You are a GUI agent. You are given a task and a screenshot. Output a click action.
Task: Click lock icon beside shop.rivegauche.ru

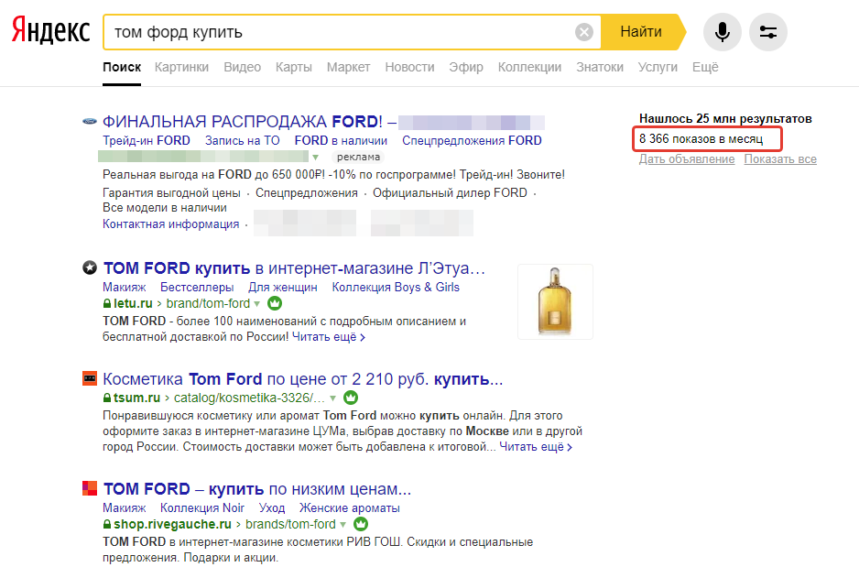(x=107, y=524)
